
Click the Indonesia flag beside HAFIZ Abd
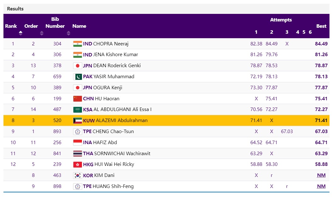pyautogui.click(x=77, y=143)
